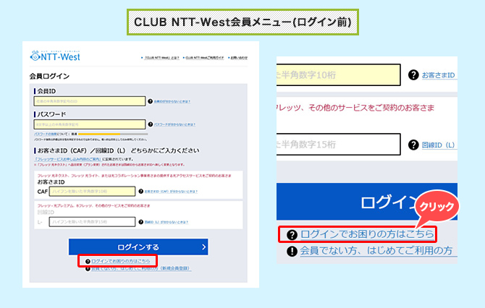Click the お客さまID (CAF) /回線ID (L) section heading
Viewport: 485px width, 308px height.
point(118,151)
